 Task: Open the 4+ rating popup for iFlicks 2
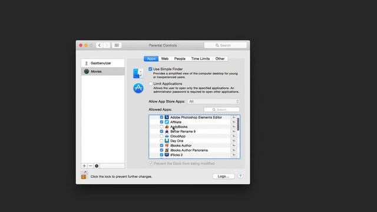[x=234, y=155]
